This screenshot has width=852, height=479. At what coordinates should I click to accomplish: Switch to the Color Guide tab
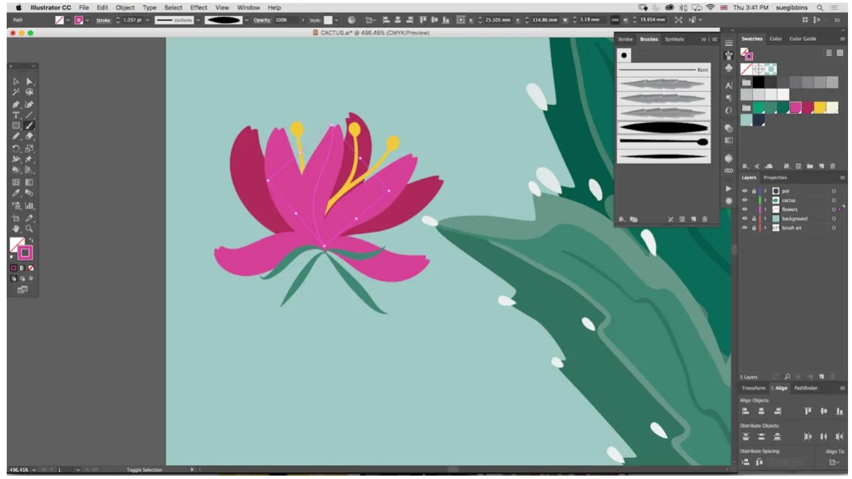[x=803, y=39]
